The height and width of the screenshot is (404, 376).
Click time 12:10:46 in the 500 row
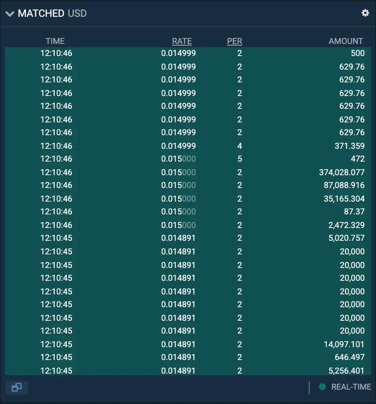[x=56, y=53]
